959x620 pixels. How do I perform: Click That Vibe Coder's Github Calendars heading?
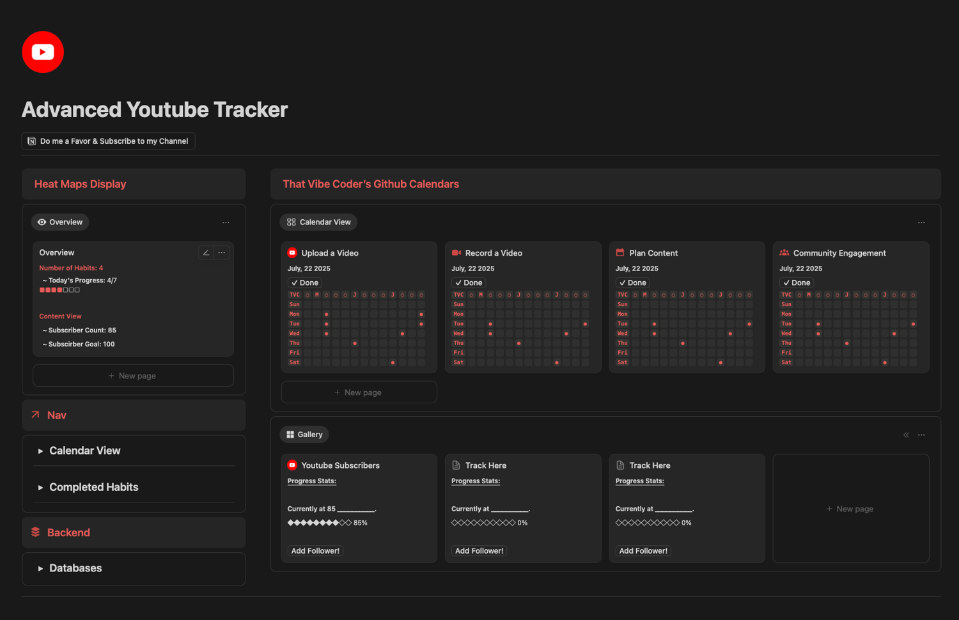[x=371, y=184]
